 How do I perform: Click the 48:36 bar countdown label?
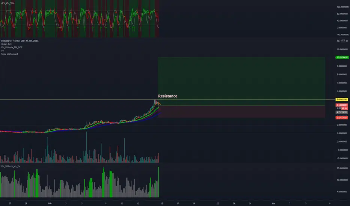point(344,109)
